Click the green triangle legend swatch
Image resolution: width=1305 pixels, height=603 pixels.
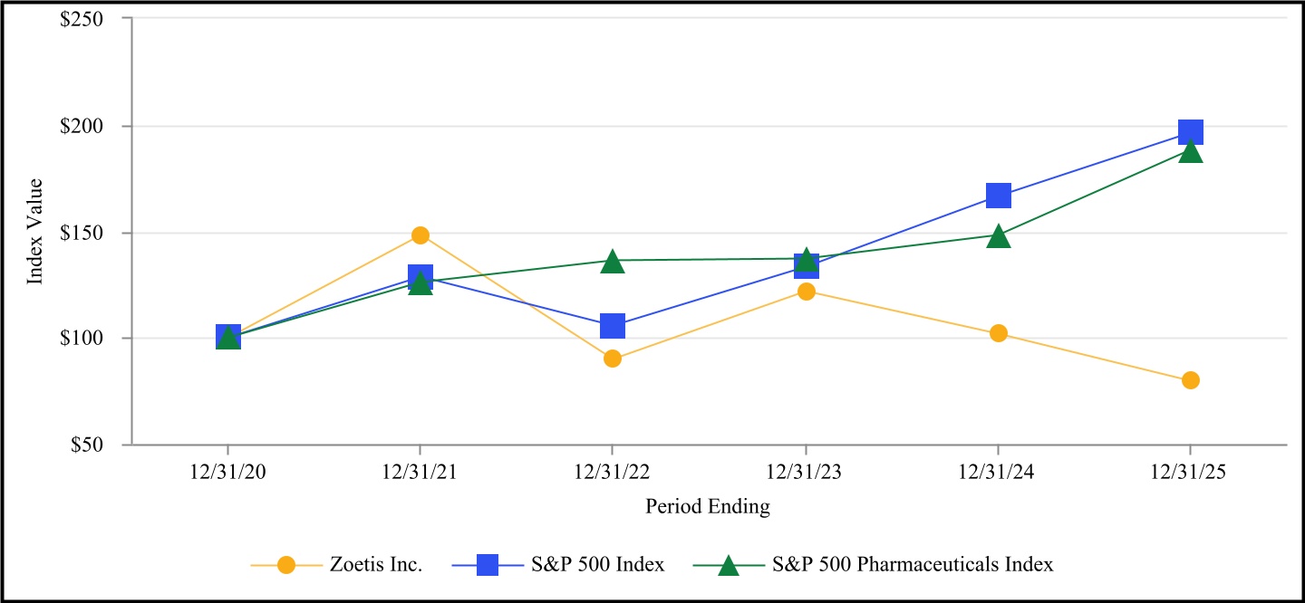coord(727,565)
